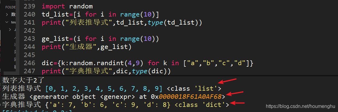
Task: Place cursor on 'import' keyword on line 239
Action: coord(53,6)
